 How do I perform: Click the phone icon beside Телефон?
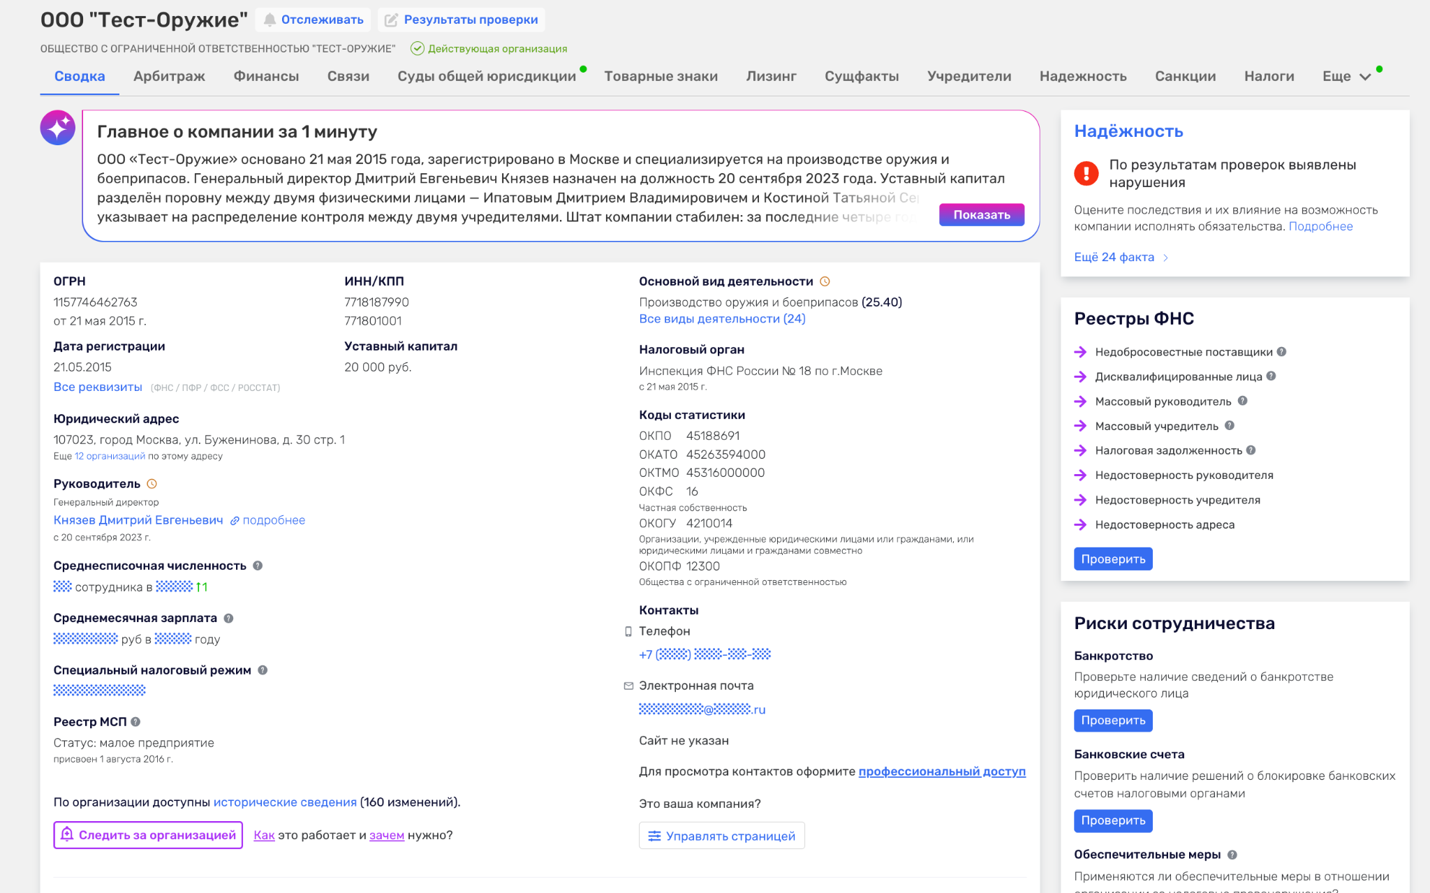click(628, 631)
